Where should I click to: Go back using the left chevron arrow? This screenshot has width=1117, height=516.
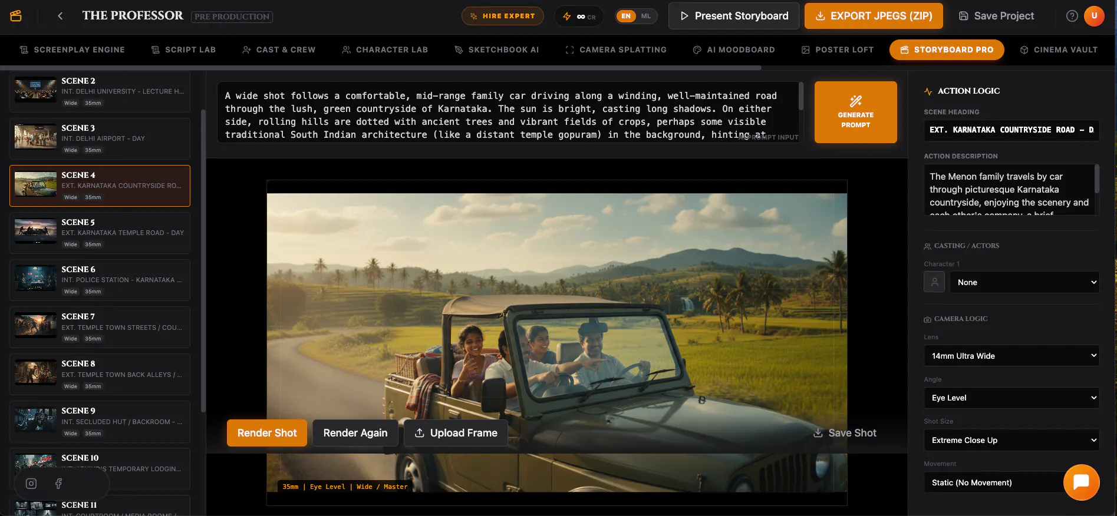(x=60, y=16)
